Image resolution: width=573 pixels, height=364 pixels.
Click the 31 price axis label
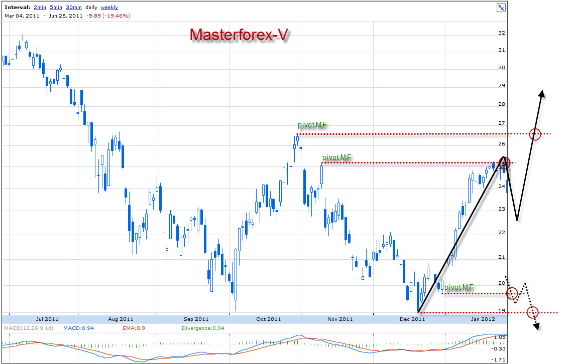coord(502,50)
